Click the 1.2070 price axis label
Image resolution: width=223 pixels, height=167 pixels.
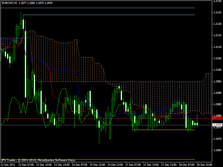click(217, 139)
